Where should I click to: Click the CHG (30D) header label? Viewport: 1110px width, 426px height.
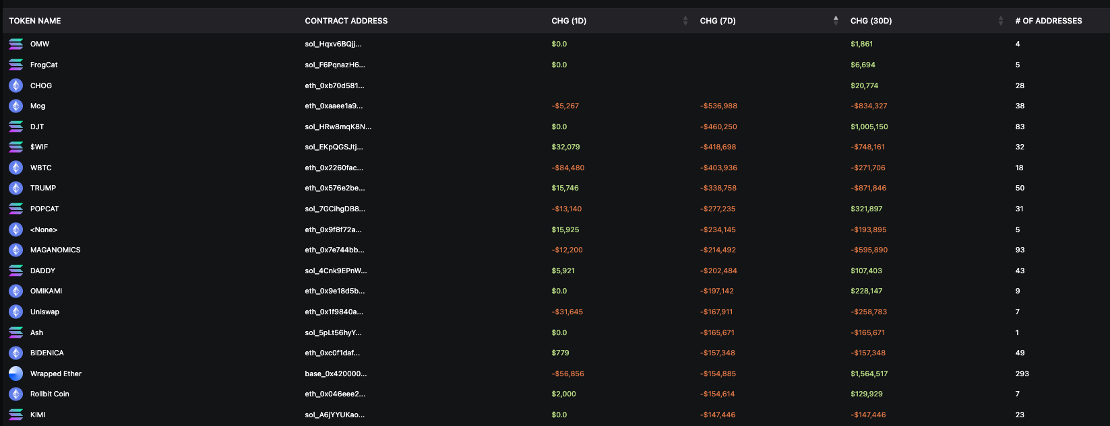click(871, 21)
